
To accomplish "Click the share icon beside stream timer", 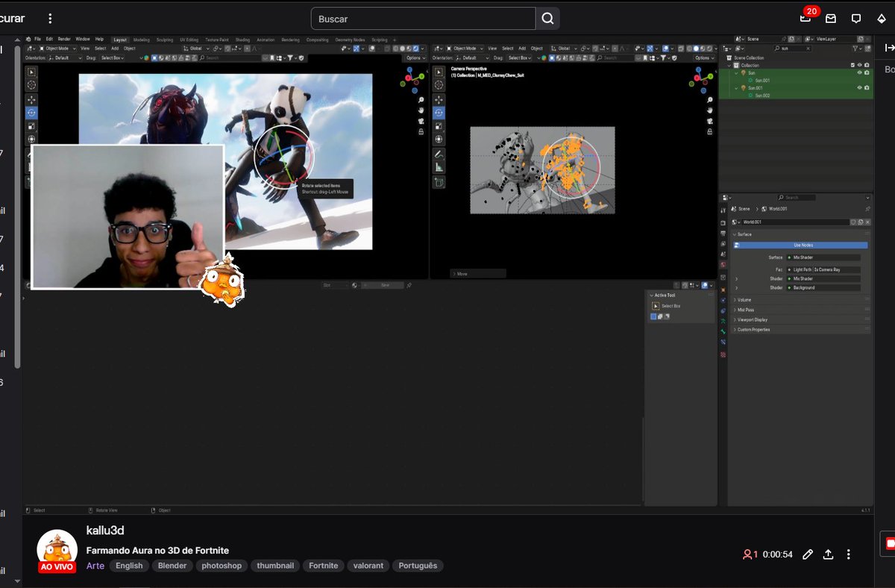I will click(x=828, y=554).
